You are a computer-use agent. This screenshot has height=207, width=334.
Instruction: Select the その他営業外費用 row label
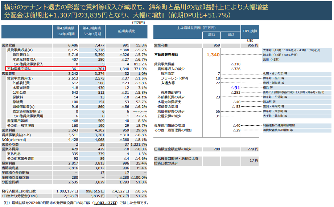tap(21, 158)
